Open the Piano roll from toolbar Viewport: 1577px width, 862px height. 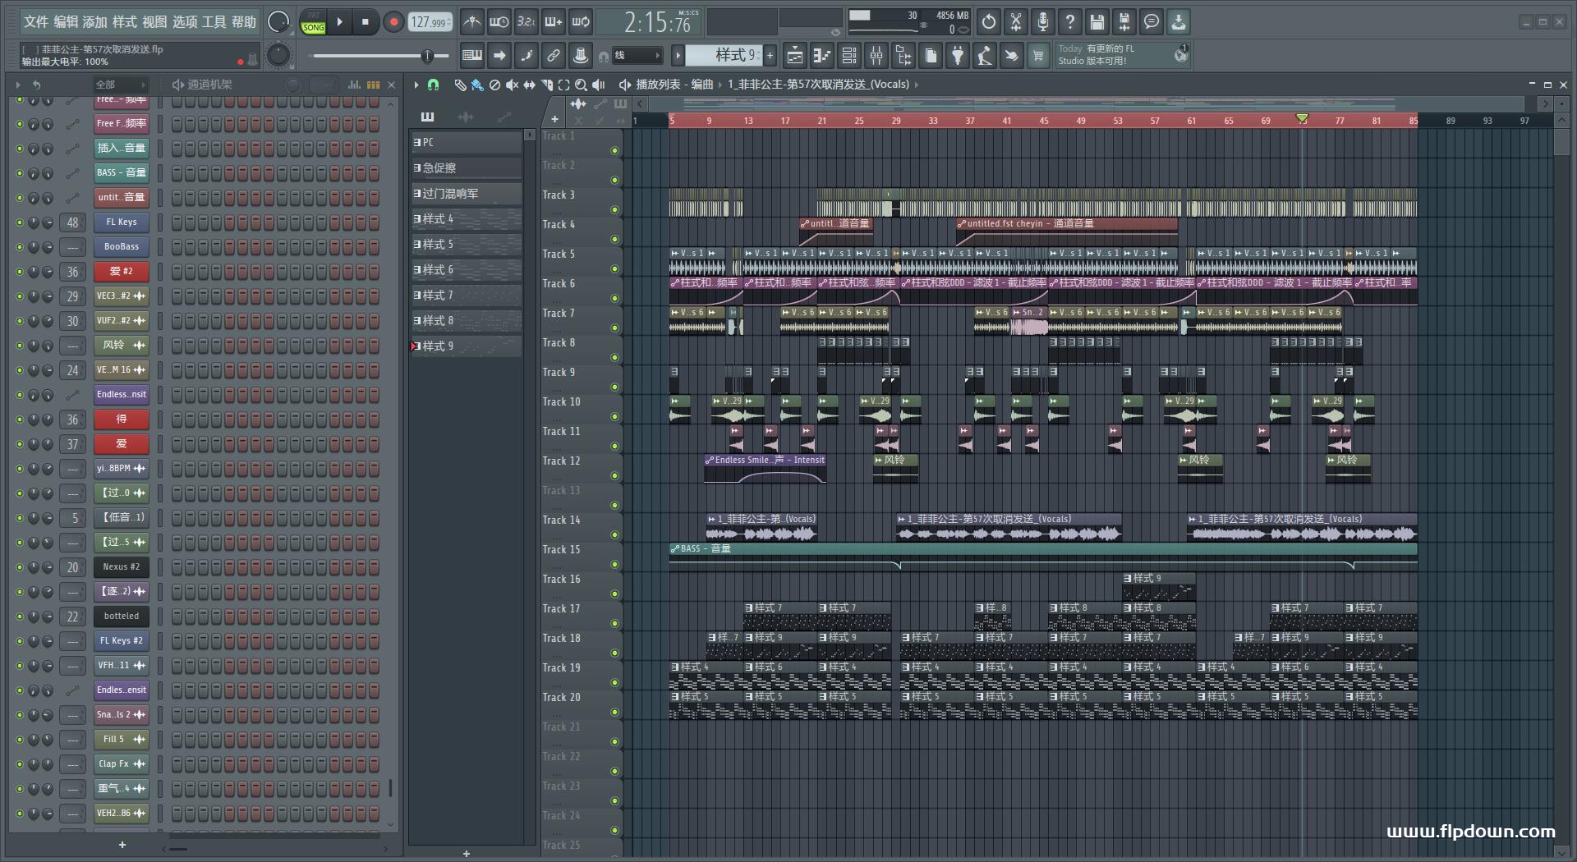click(x=822, y=56)
